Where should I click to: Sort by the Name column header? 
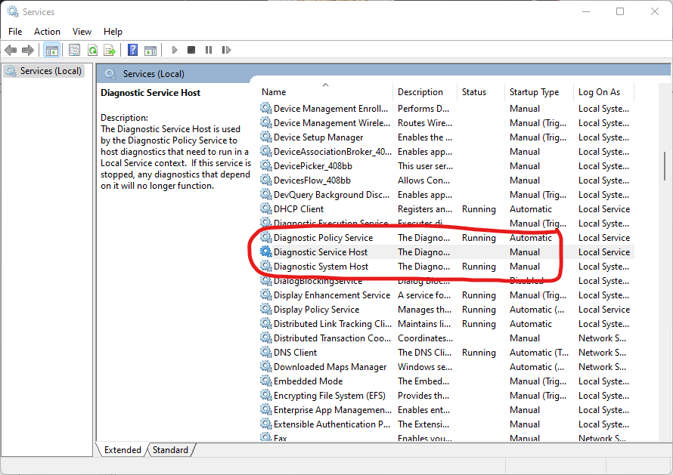click(x=325, y=91)
